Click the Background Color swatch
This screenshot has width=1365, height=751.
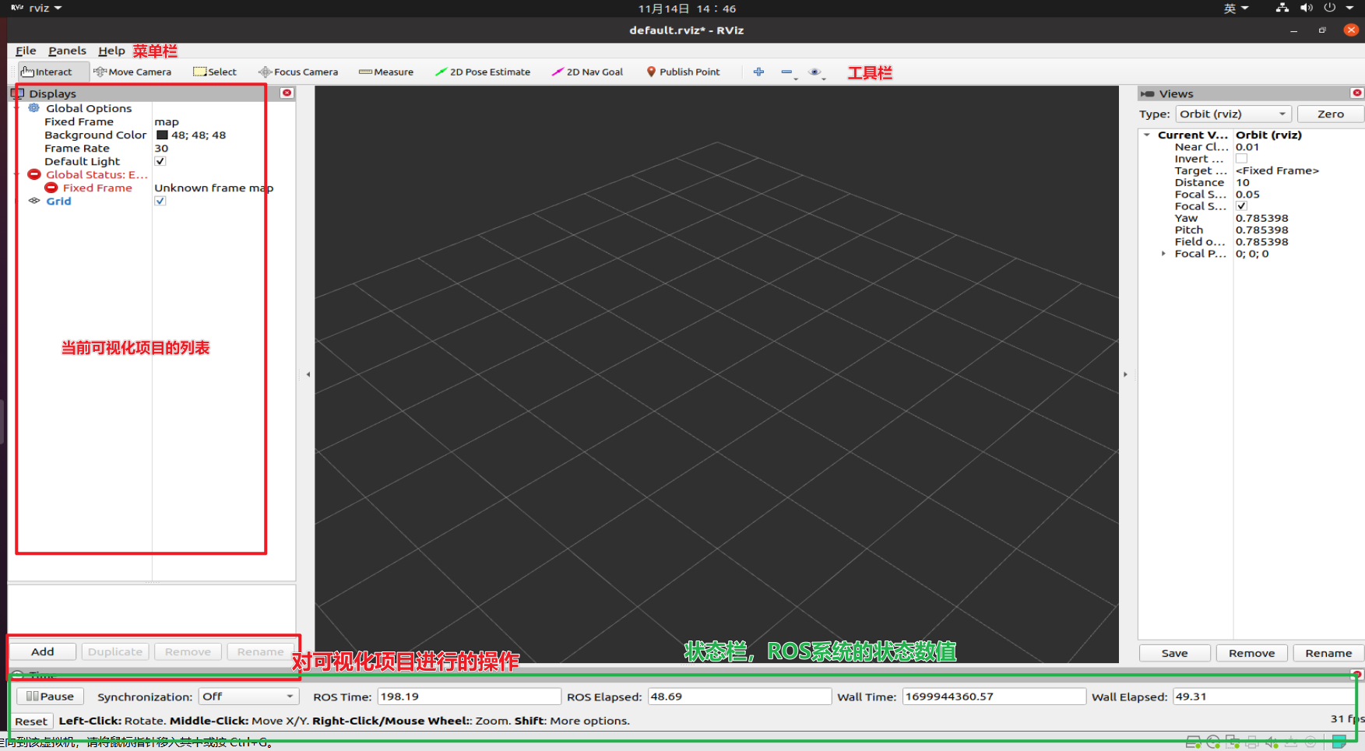[162, 135]
